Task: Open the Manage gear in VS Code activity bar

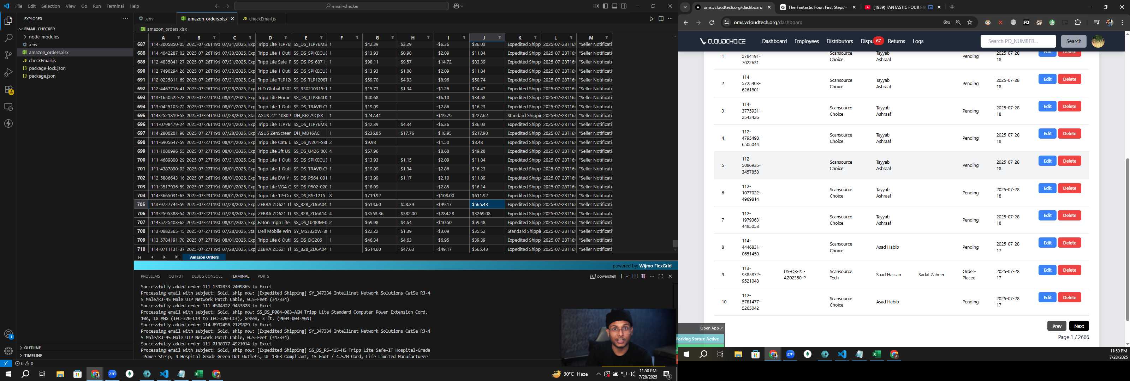Action: tap(8, 351)
